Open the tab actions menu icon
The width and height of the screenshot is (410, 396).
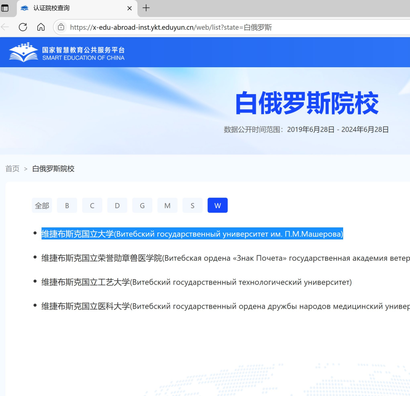tap(5, 8)
